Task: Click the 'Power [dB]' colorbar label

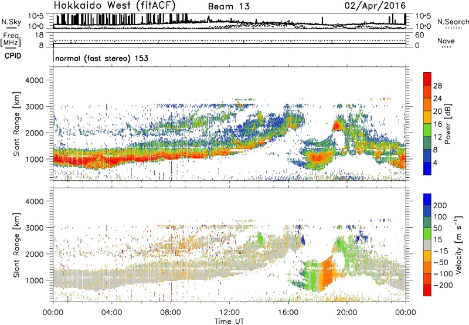Action: (447, 124)
